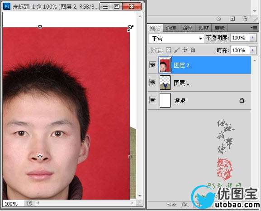Click the document window resize grip corner
Screen dimensions: 261x211
tap(139, 203)
